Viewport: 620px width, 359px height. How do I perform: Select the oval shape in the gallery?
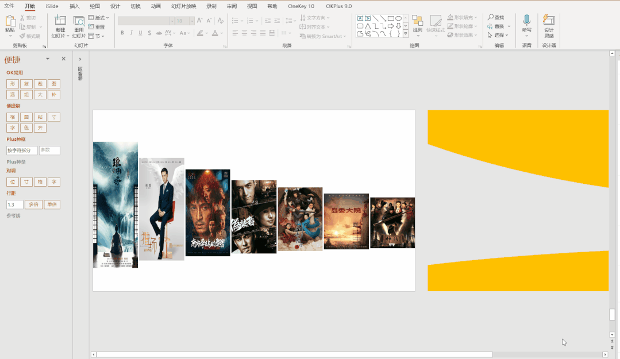[x=399, y=18]
